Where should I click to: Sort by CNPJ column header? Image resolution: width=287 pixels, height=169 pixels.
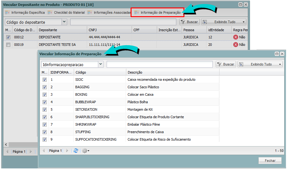(109, 30)
